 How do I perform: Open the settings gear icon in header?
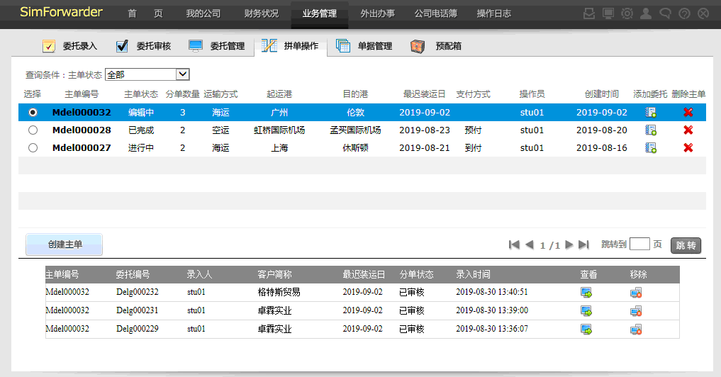click(x=627, y=13)
